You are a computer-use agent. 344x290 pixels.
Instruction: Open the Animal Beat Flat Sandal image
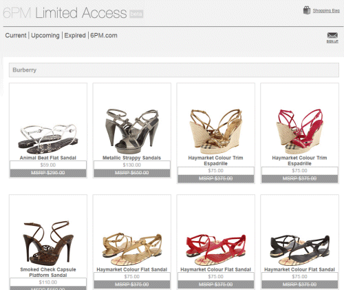48,139
